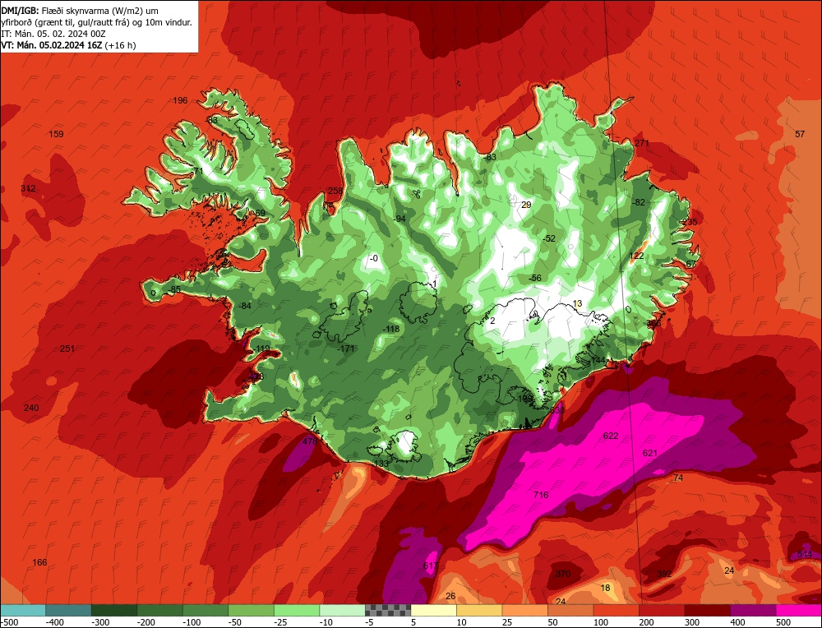Click the map value 271
Viewport: 822px width, 628px height.
(x=642, y=143)
